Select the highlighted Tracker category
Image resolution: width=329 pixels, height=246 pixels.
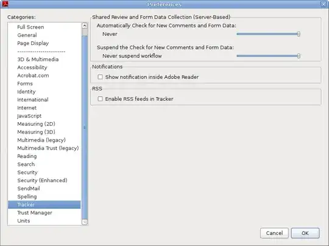click(x=44, y=205)
